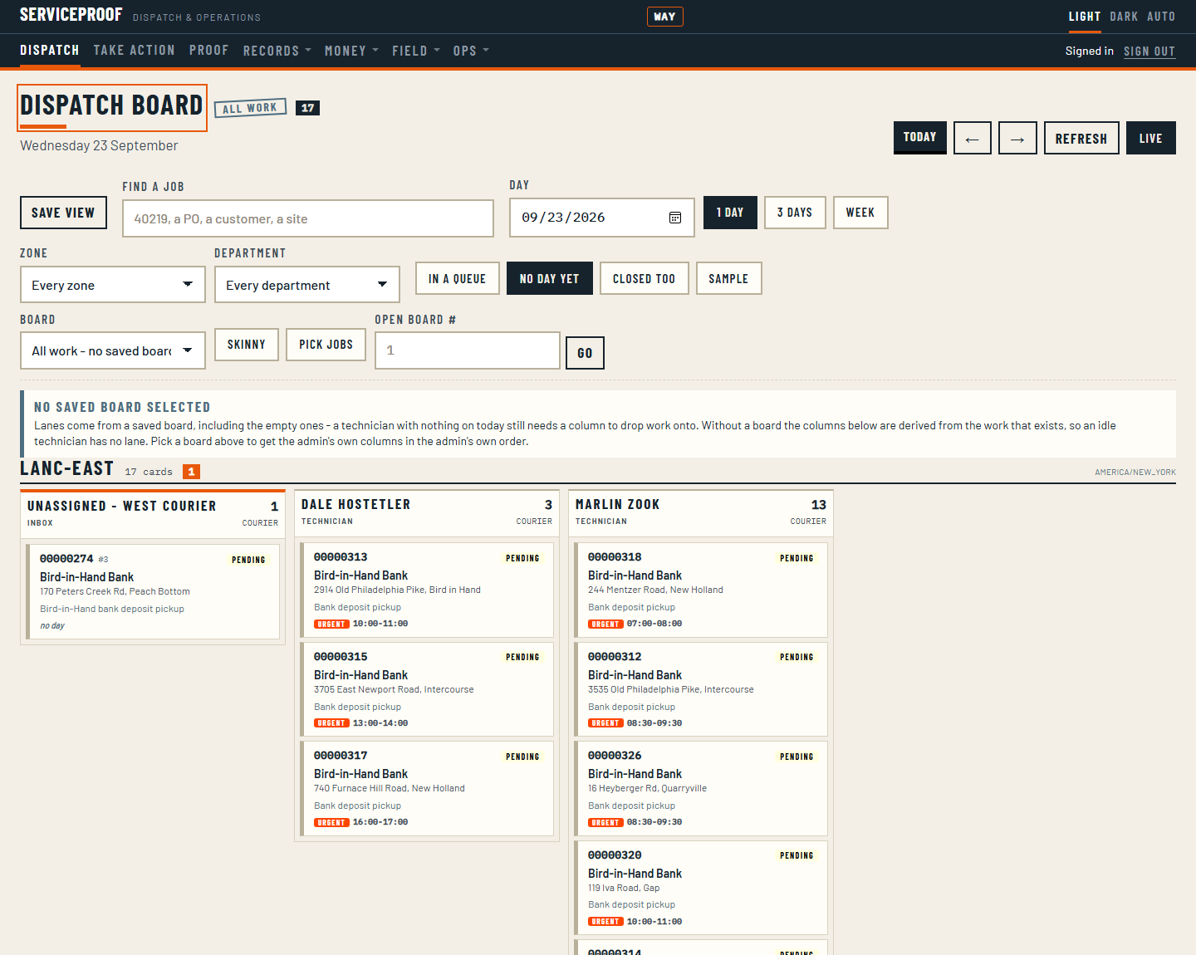Go to next day with right arrow

point(1017,138)
